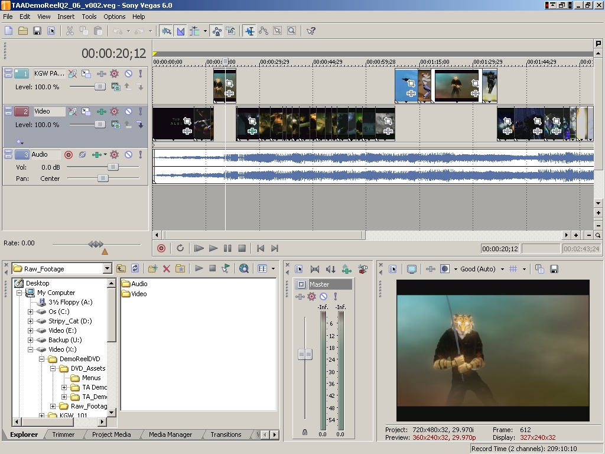Screen dimensions: 605x454
Task: Select the Menus folder in tree
Action: tap(91, 378)
